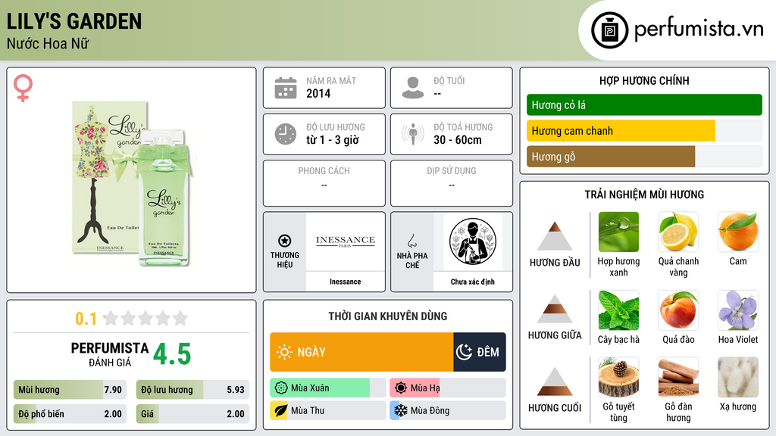Click the nose icon above Nhà pha chế
The width and height of the screenshot is (776, 436).
(411, 241)
